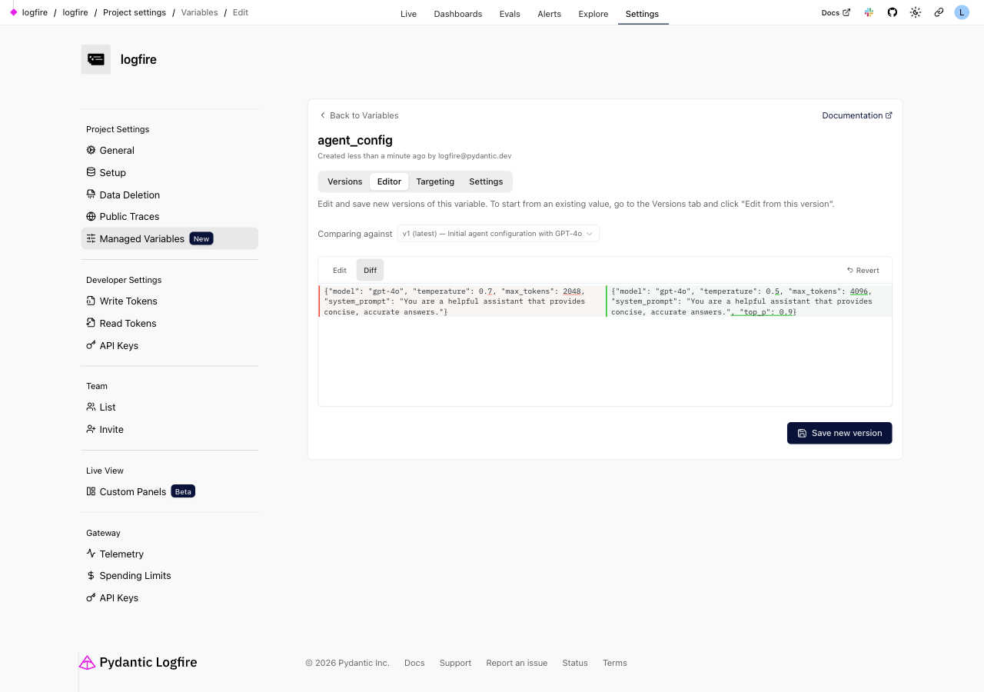Revert the editor changes

(863, 271)
